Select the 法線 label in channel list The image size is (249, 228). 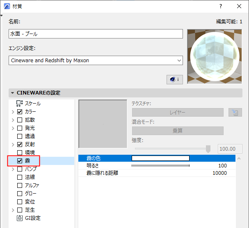[30, 177]
